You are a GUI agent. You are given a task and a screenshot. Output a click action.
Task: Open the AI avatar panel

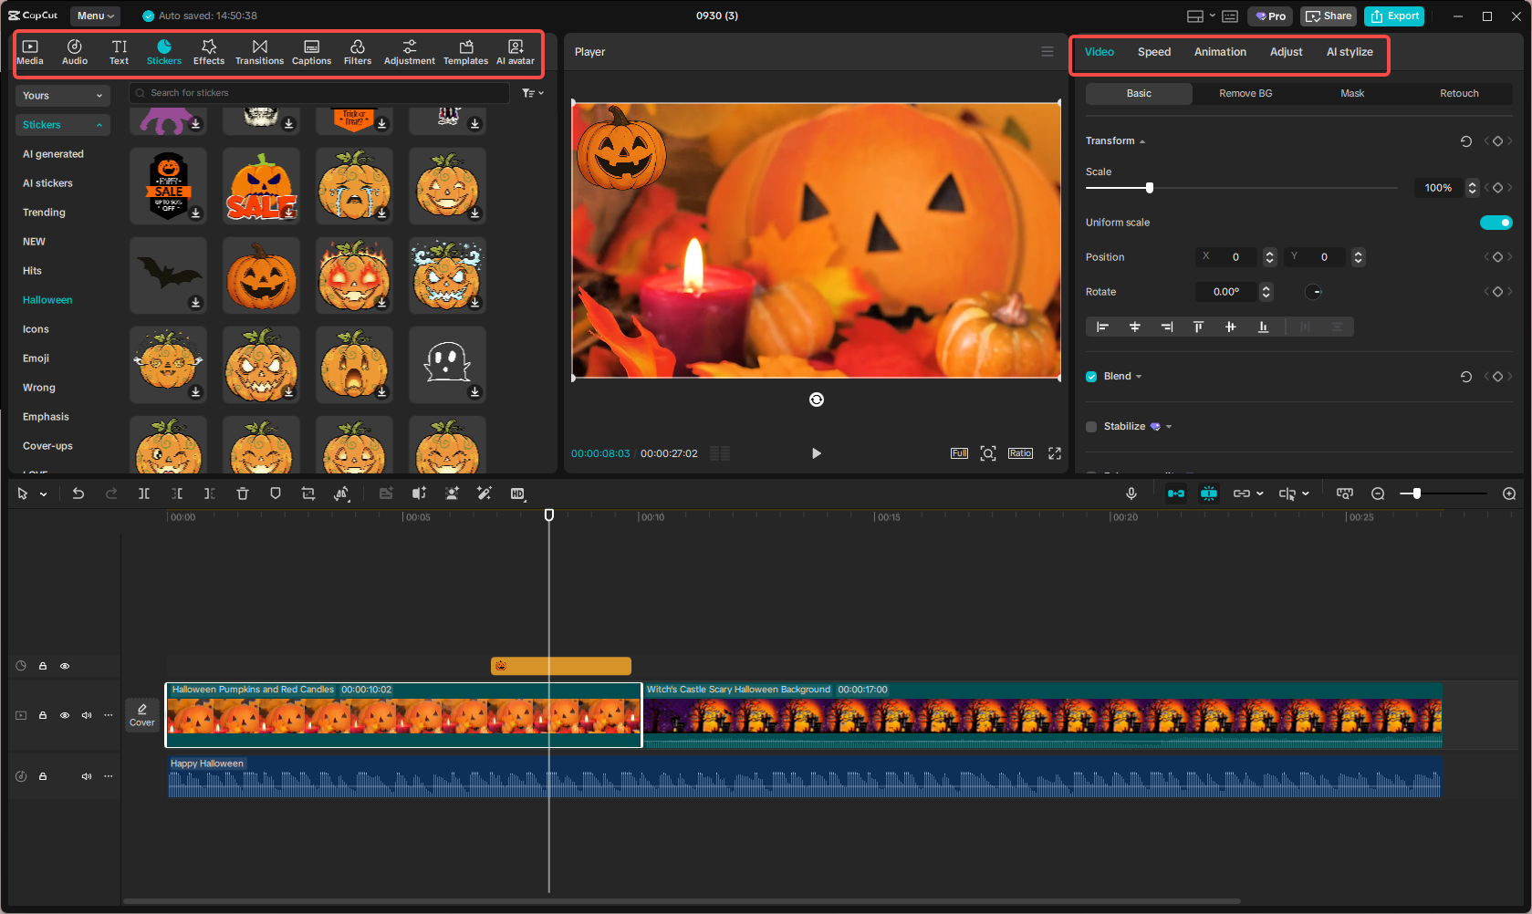point(515,50)
